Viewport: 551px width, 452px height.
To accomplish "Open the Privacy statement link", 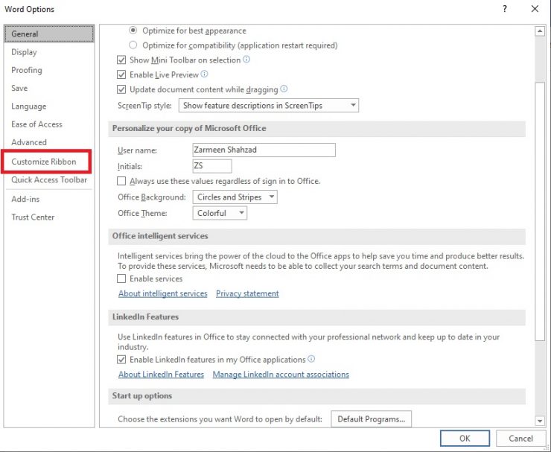I will pos(247,293).
